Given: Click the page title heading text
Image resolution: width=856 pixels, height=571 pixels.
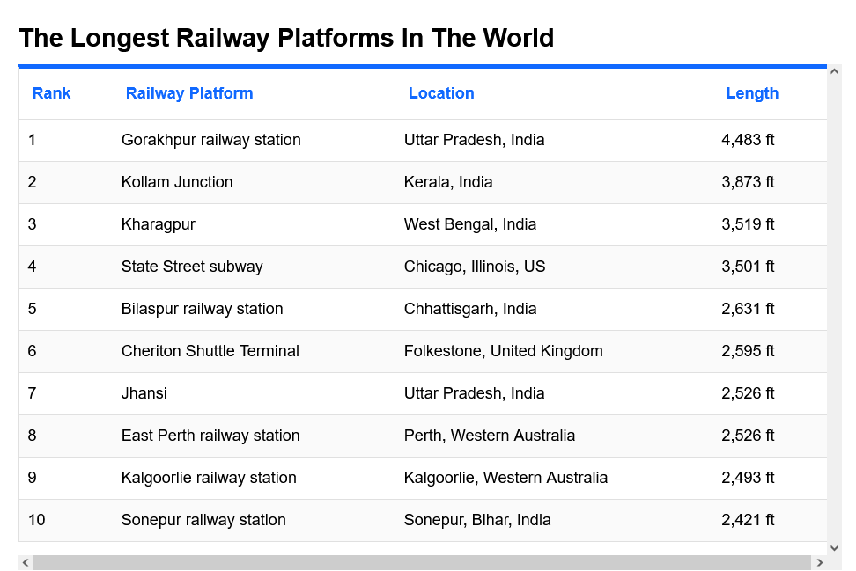Looking at the screenshot, I should coord(286,38).
